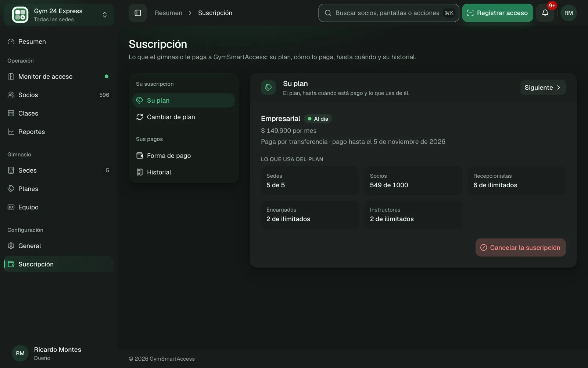This screenshot has height=368, width=588.
Task: Open Forma de pago section
Action: [184, 156]
